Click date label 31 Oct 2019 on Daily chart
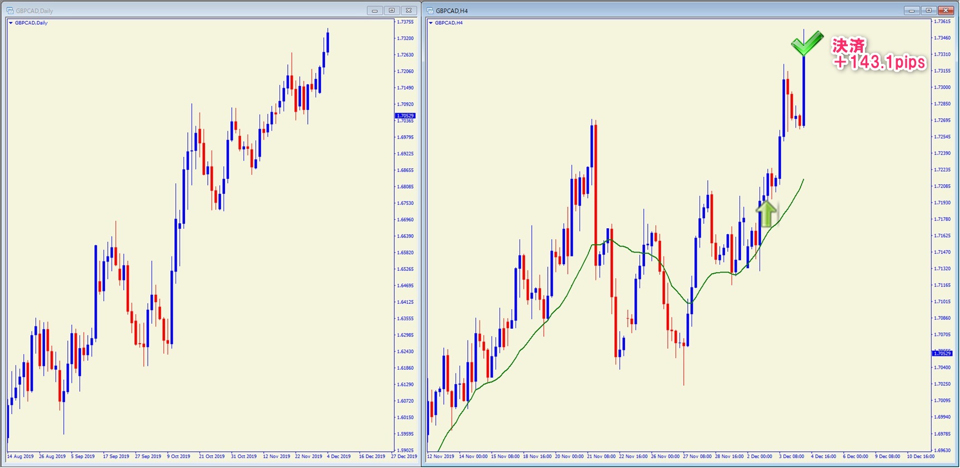The width and height of the screenshot is (960, 468). click(x=244, y=456)
